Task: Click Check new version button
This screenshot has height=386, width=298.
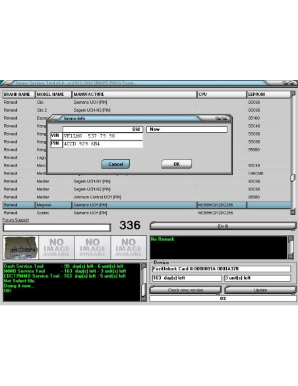Action: coord(185,290)
